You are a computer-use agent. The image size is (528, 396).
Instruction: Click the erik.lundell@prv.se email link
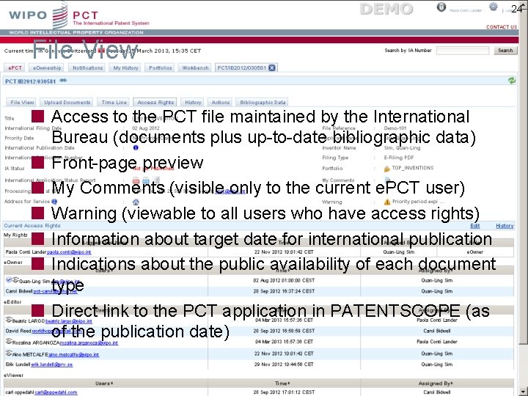[x=52, y=364]
